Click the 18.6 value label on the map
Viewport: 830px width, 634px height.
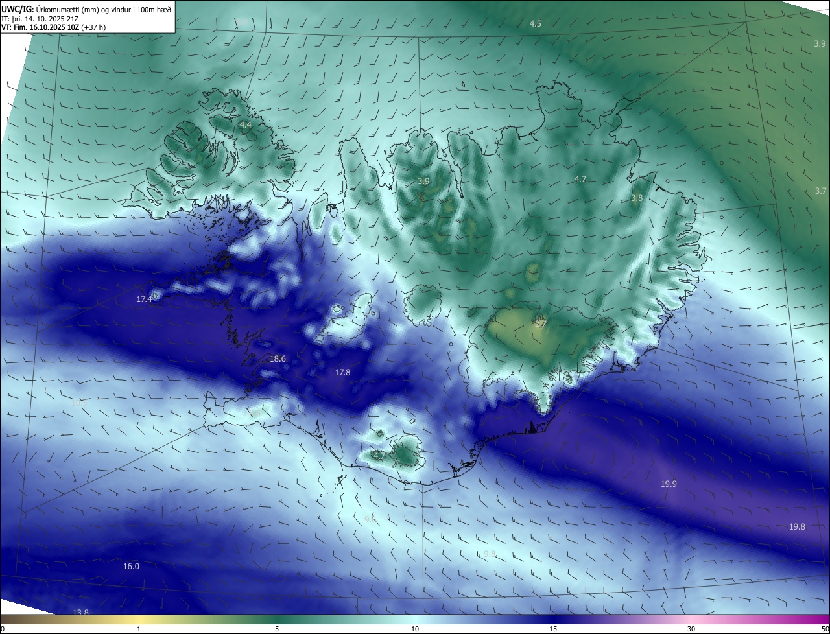coord(278,358)
